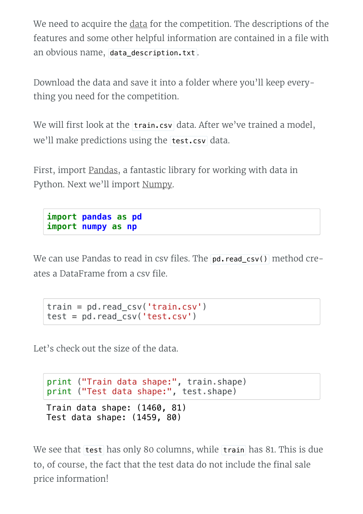The height and width of the screenshot is (514, 363).
Task: Click the 'import numpy as np' code line
Action: point(92,226)
